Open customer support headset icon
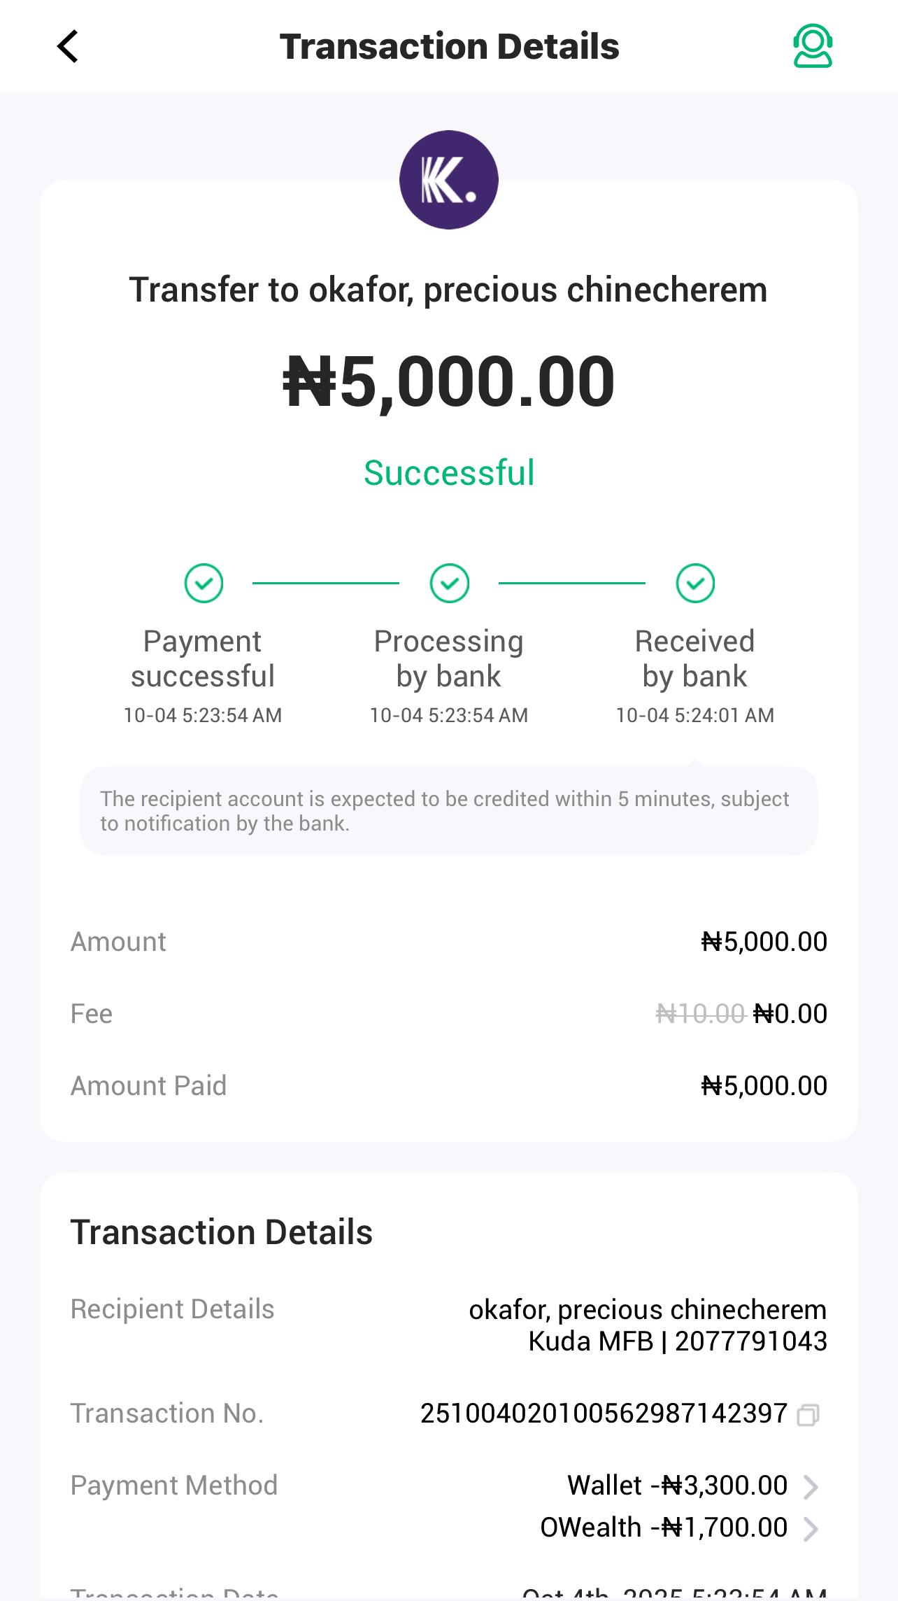This screenshot has width=898, height=1601. [x=812, y=46]
